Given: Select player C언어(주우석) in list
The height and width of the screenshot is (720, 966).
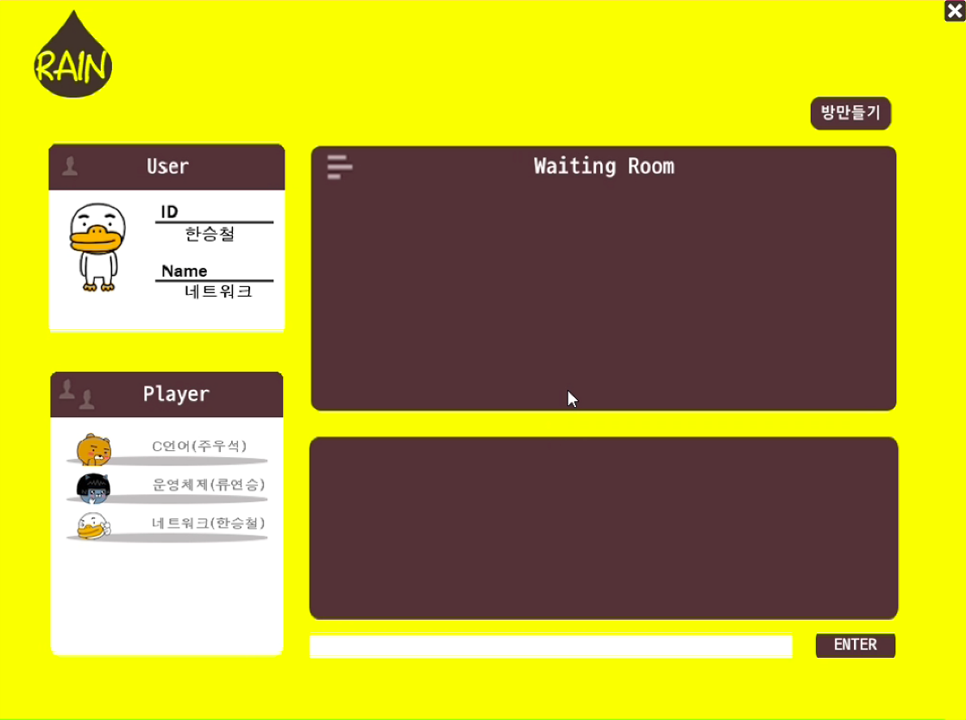Looking at the screenshot, I should [199, 446].
